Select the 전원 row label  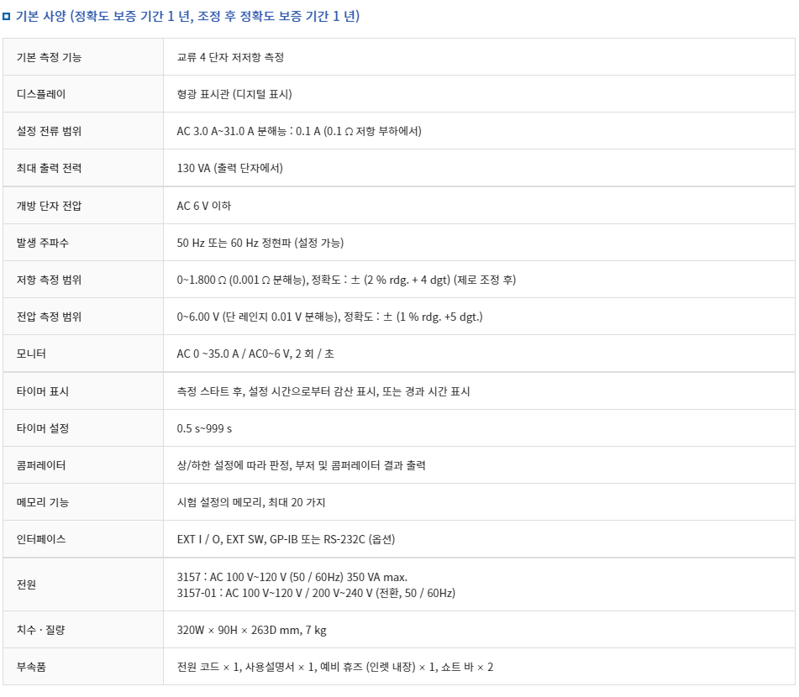(27, 584)
